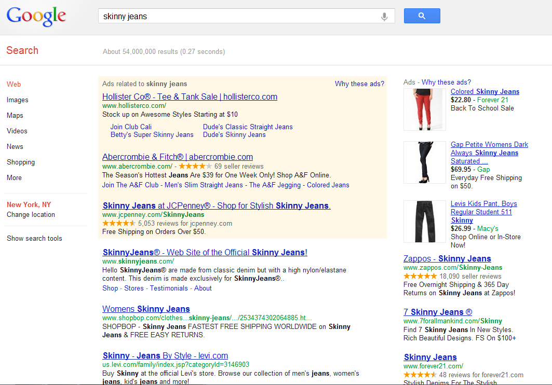Viewport: 552px width, 385px height.
Task: Click New York, NY location text
Action: [x=29, y=204]
